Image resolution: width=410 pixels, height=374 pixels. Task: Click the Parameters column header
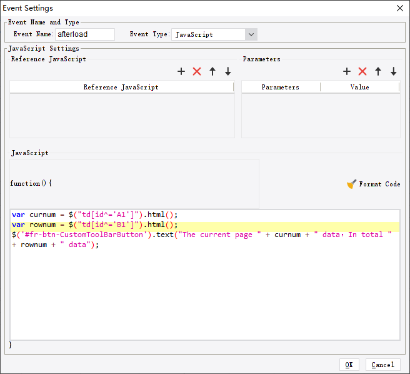[281, 87]
